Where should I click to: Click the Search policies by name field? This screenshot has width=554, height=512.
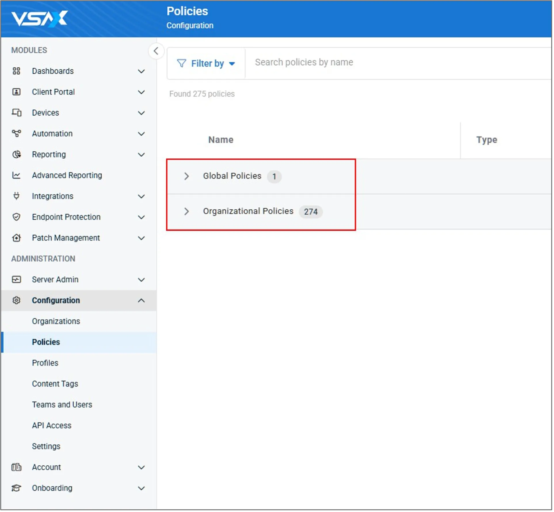coord(397,62)
